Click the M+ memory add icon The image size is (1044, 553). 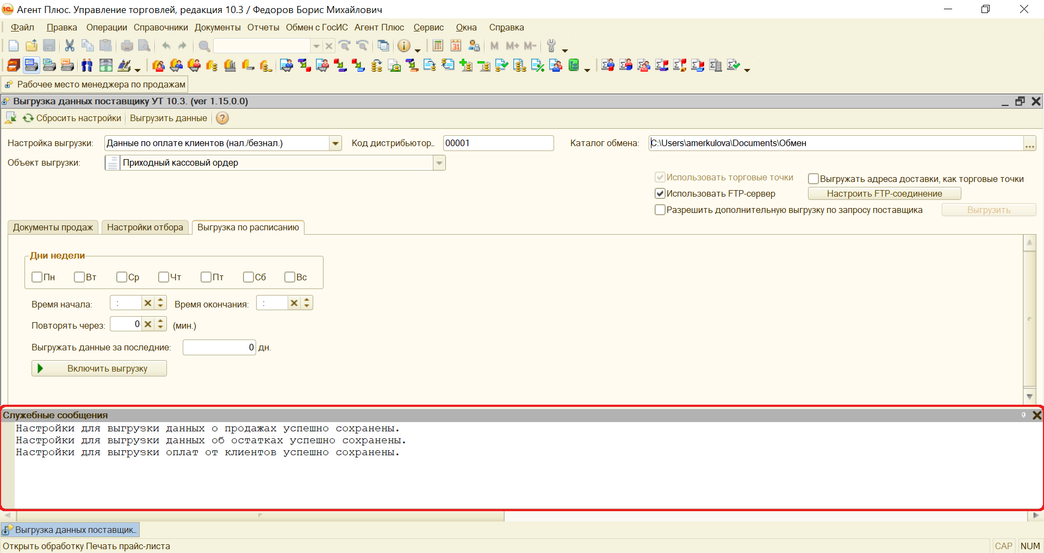[512, 46]
